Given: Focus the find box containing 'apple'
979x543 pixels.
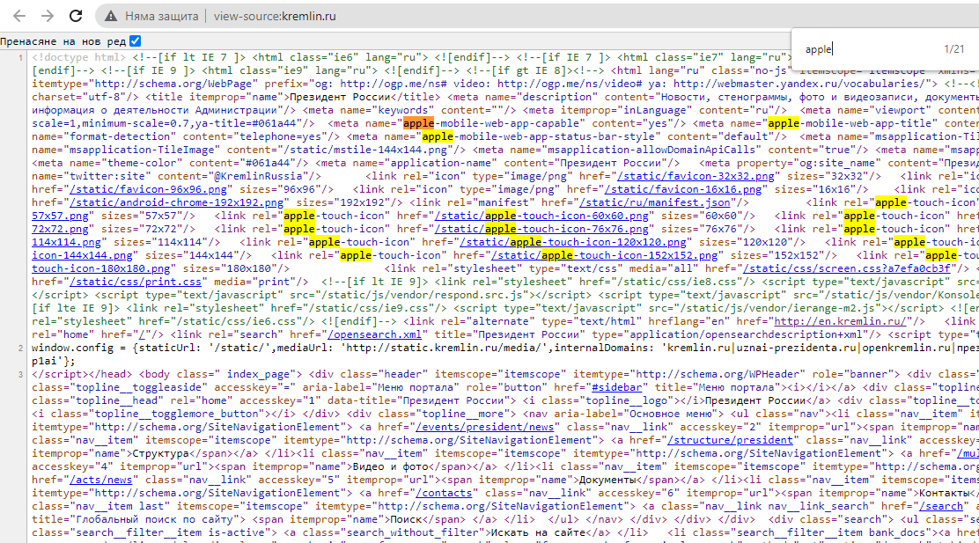Looking at the screenshot, I should tap(868, 49).
